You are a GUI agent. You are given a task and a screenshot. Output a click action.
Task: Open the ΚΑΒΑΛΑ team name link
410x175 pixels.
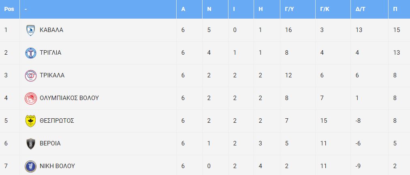tap(51, 30)
